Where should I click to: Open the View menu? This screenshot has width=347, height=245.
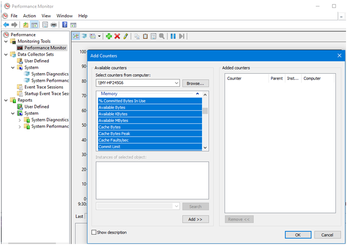click(x=46, y=15)
